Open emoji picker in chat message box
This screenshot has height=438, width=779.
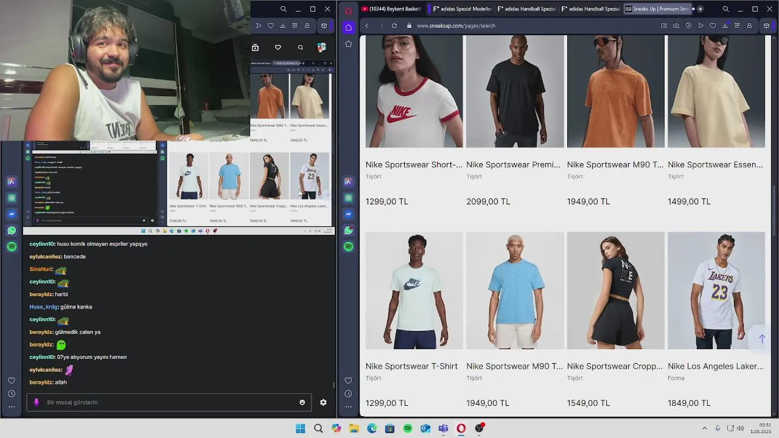[x=302, y=402]
